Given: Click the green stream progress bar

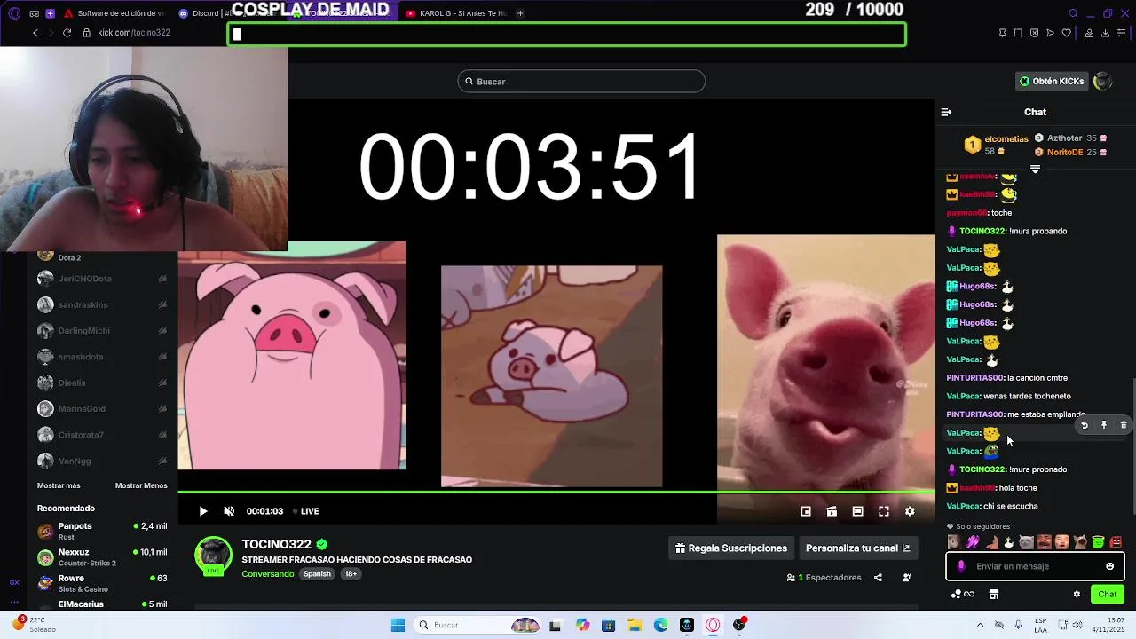Looking at the screenshot, I should click(556, 492).
